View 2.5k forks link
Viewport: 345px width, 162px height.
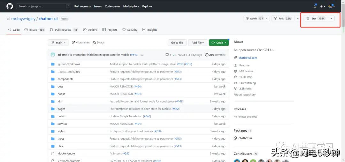(243, 89)
